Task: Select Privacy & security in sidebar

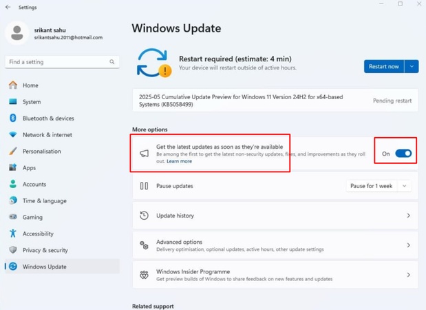Action: pos(62,250)
